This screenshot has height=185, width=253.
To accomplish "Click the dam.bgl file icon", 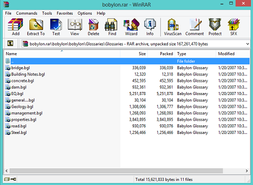I will [8, 87].
